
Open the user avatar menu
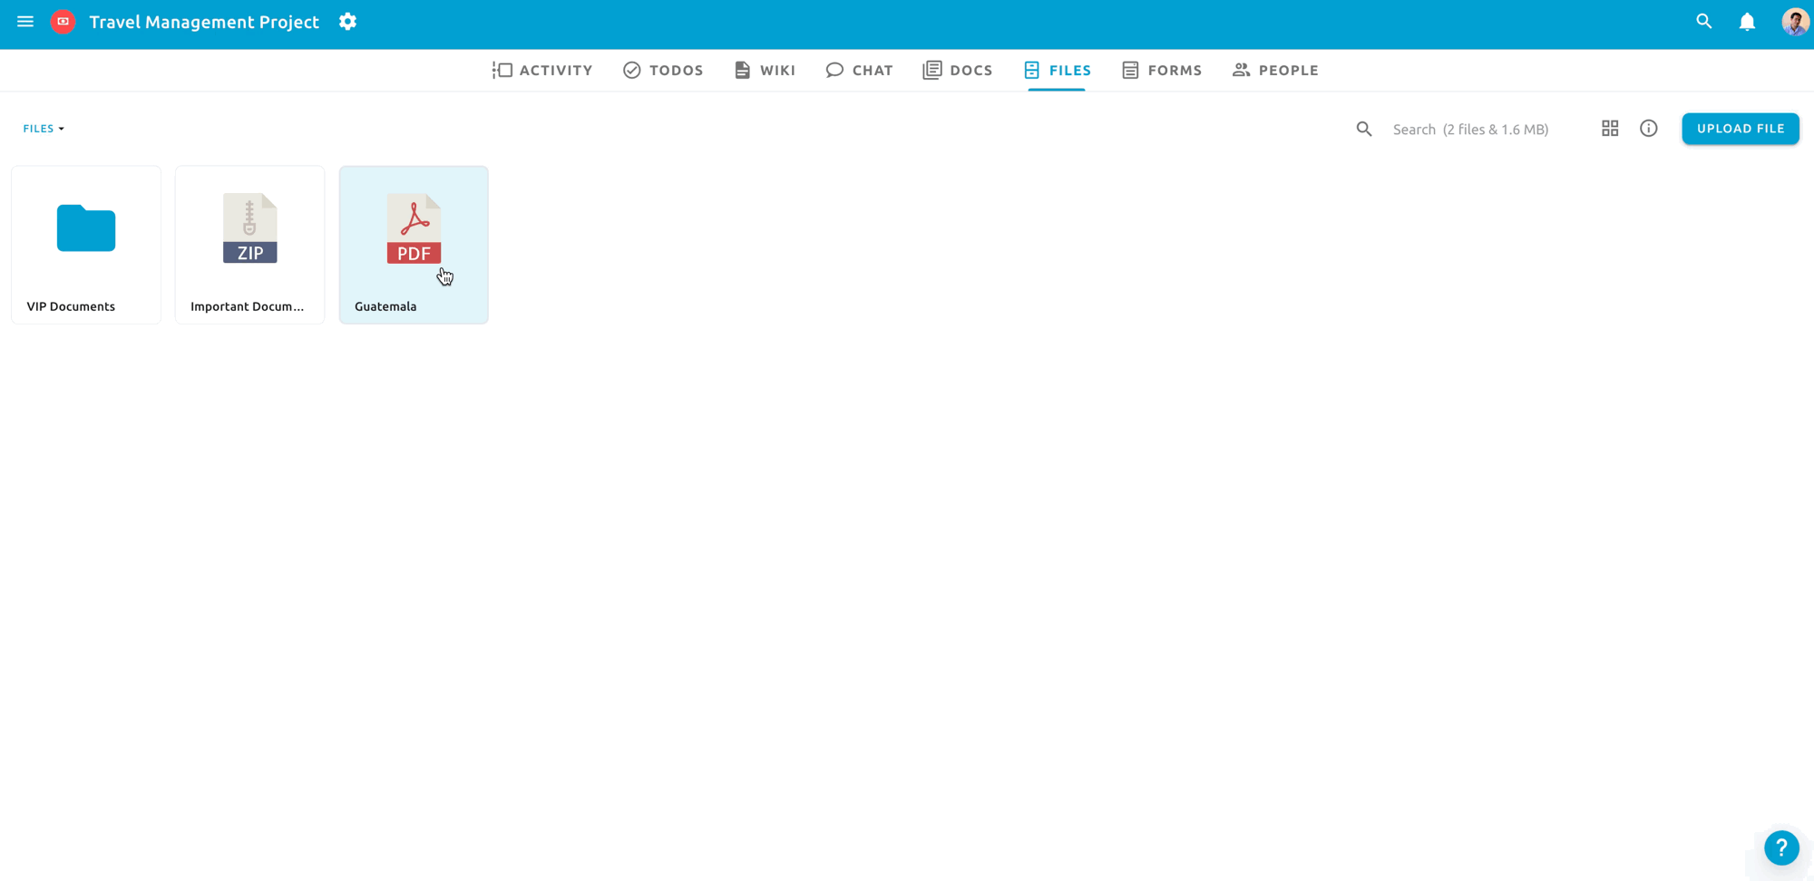[1794, 21]
